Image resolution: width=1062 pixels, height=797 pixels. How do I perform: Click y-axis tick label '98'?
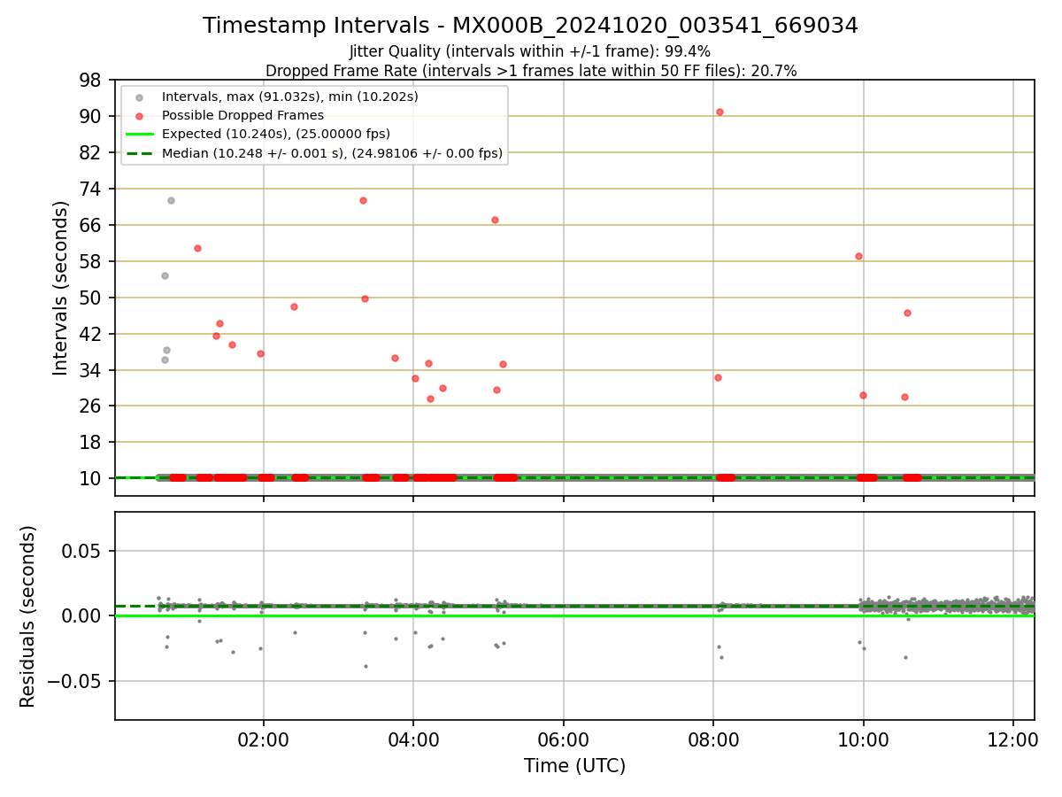(x=91, y=81)
